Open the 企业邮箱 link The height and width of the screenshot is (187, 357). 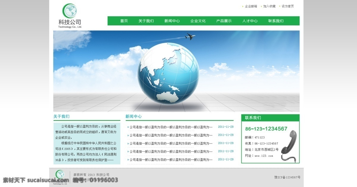(251, 6)
